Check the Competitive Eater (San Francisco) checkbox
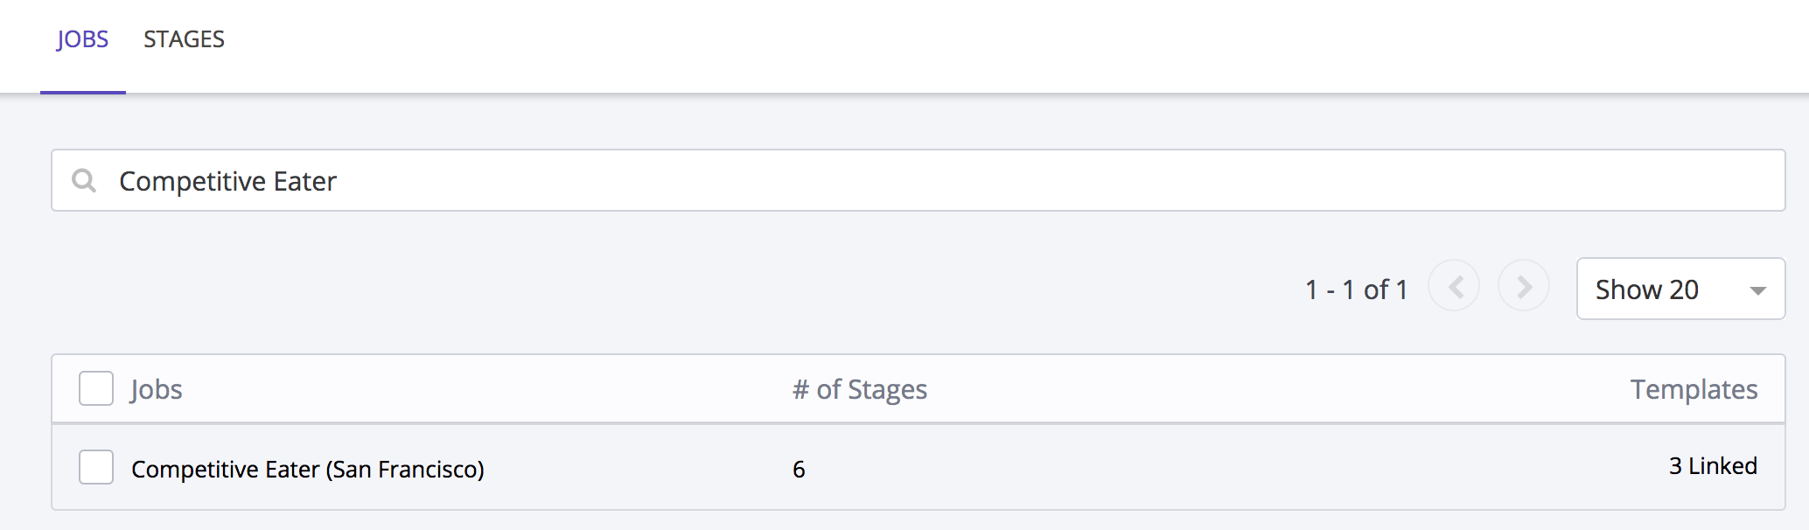Viewport: 1809px width, 530px height. [96, 467]
